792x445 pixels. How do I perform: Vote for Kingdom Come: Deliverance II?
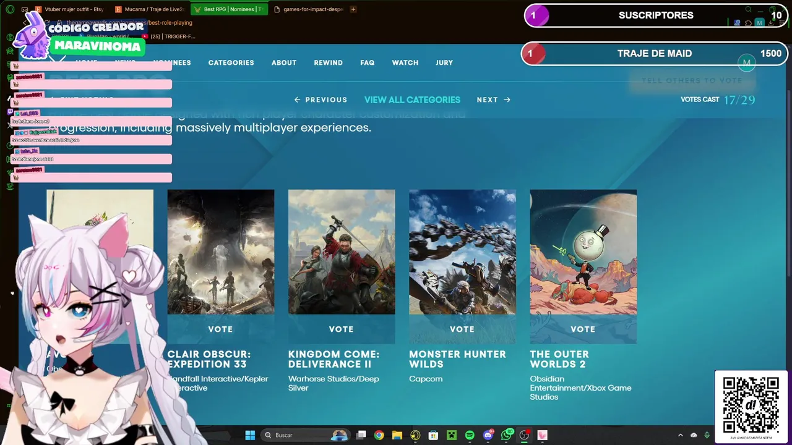(342, 329)
